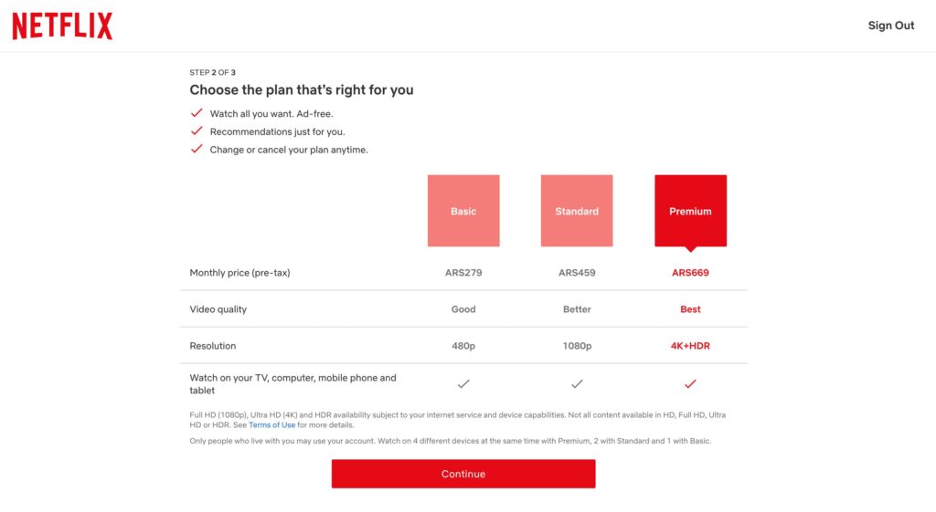Click the ARS279 Basic price
This screenshot has height=512, width=936.
tap(463, 272)
